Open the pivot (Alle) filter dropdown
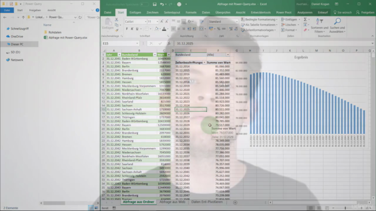 point(228,55)
